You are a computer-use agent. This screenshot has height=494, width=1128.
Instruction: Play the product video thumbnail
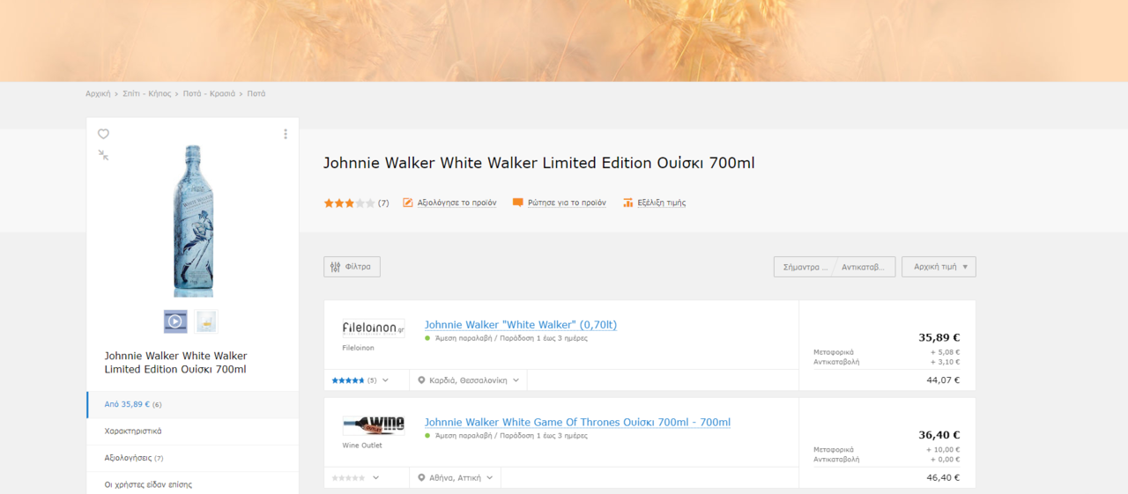[x=175, y=321]
